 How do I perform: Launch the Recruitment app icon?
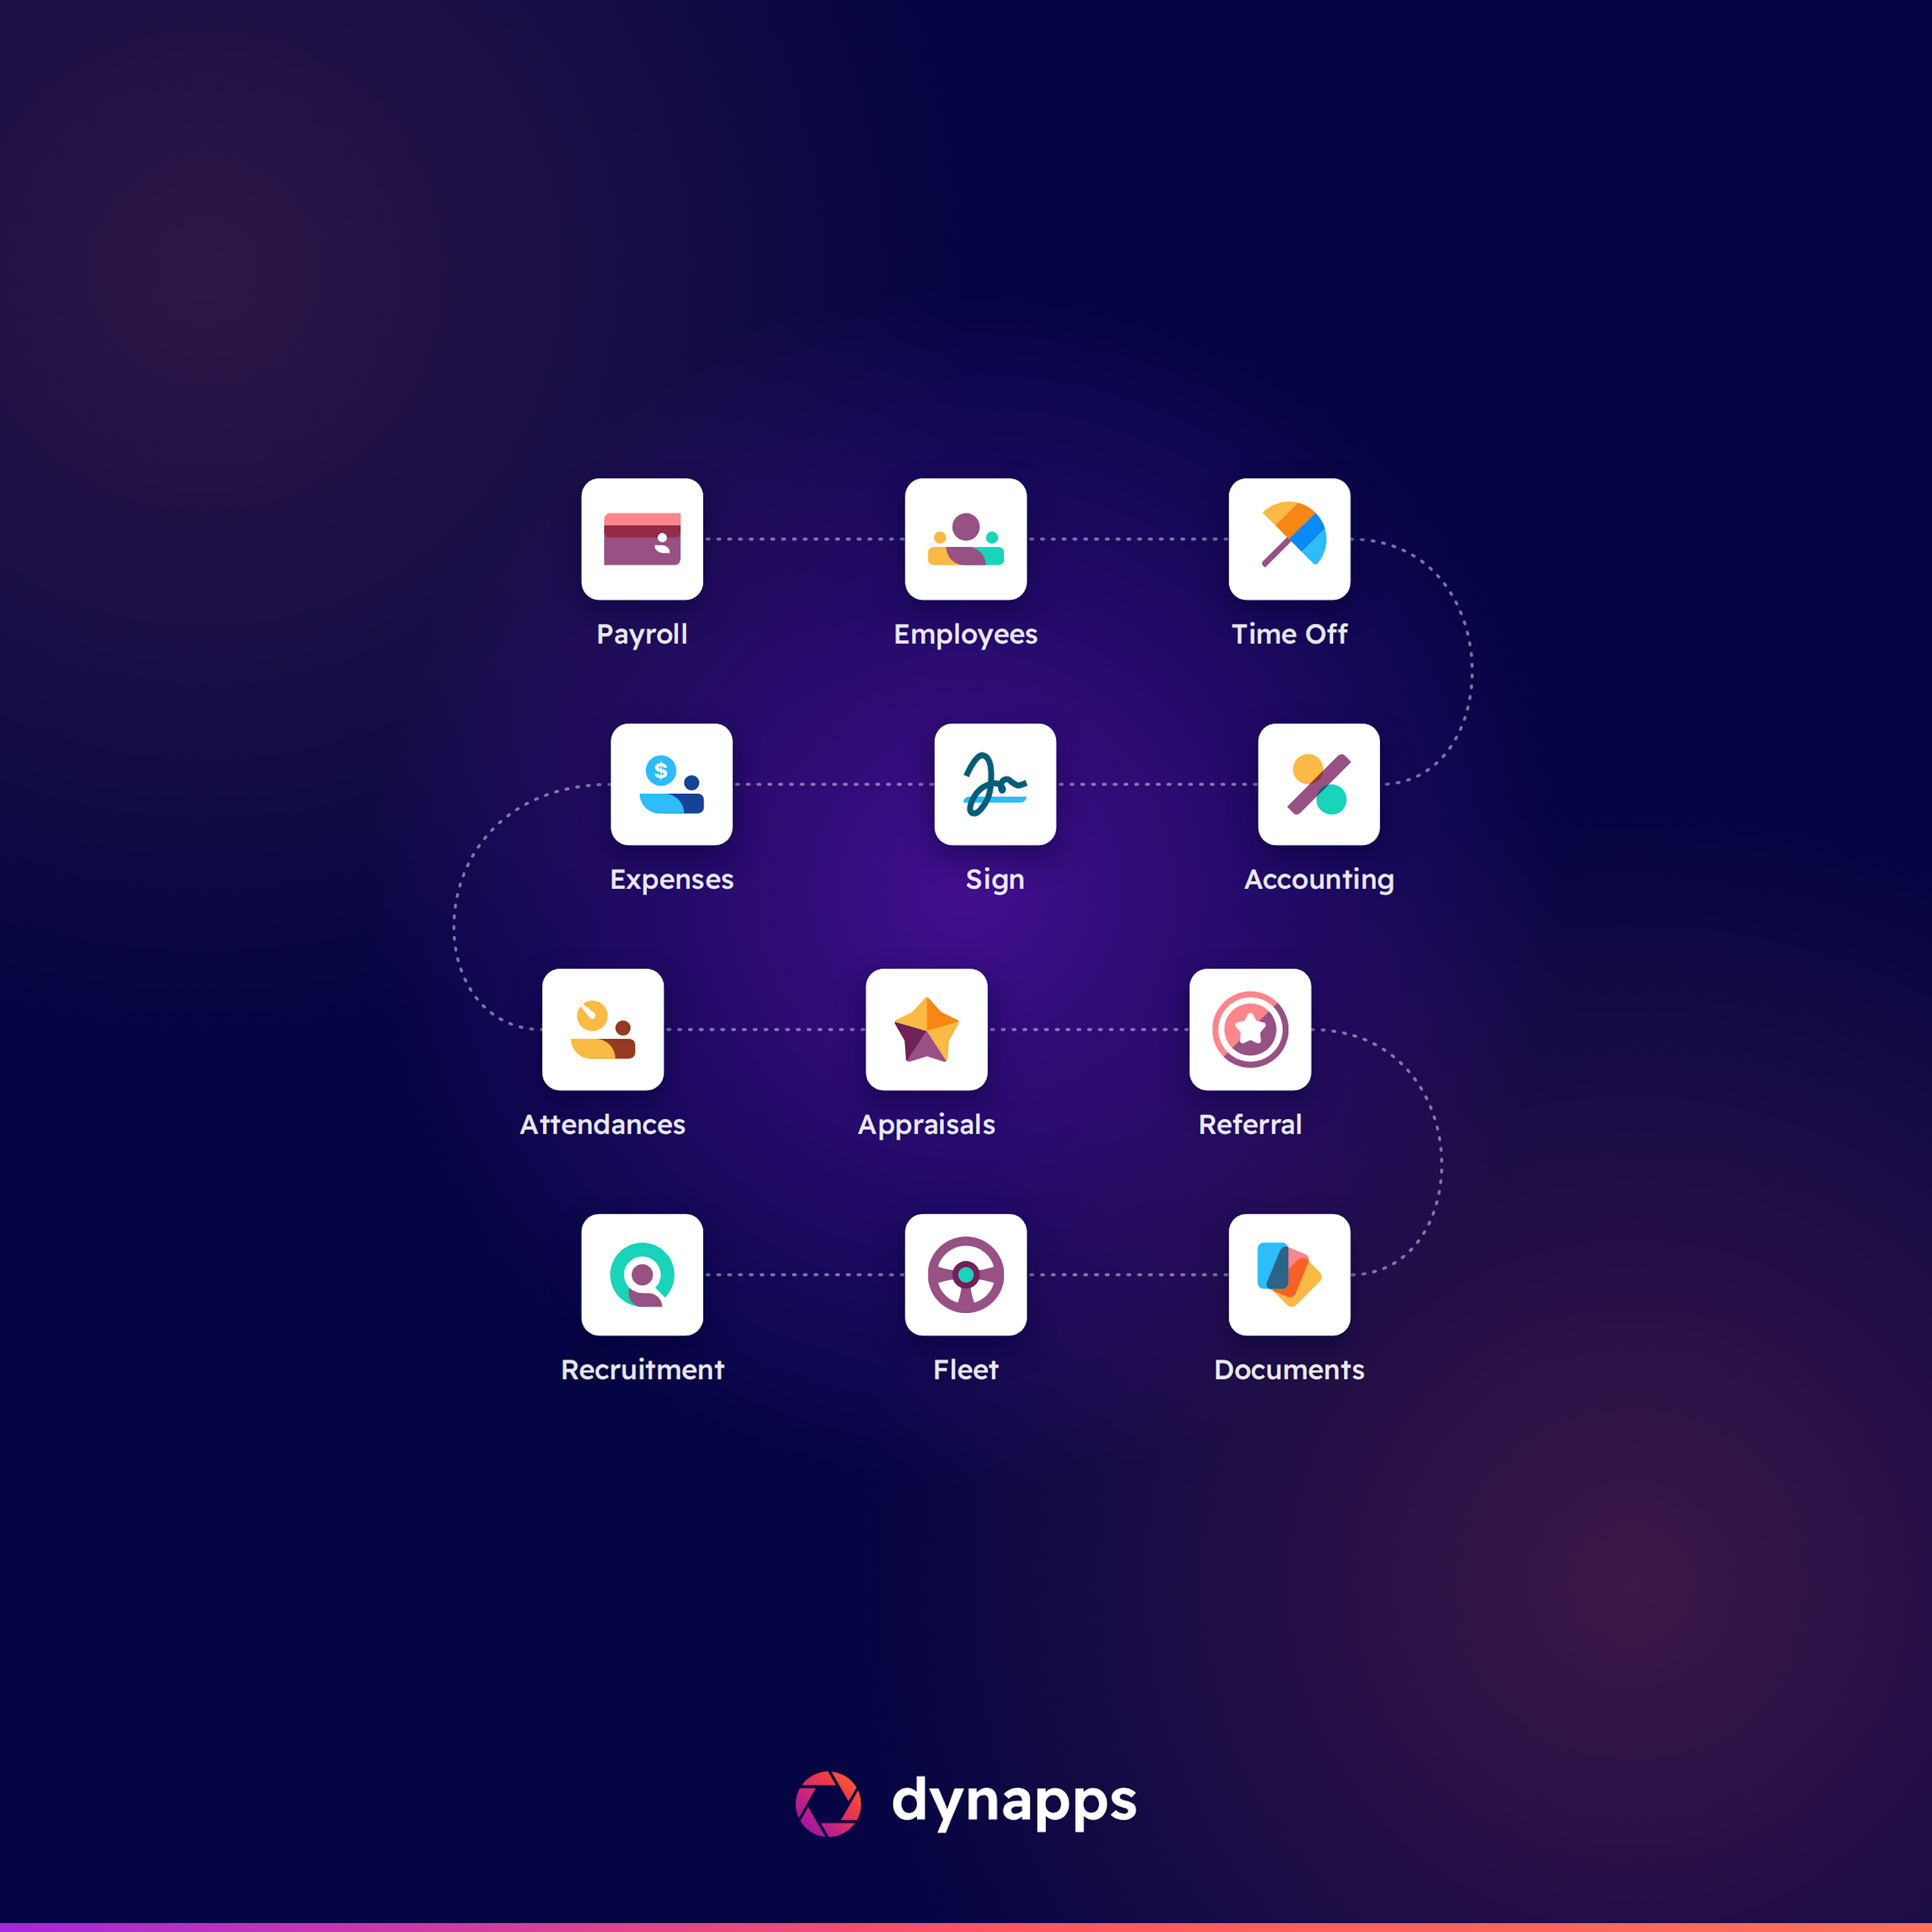(x=642, y=1275)
